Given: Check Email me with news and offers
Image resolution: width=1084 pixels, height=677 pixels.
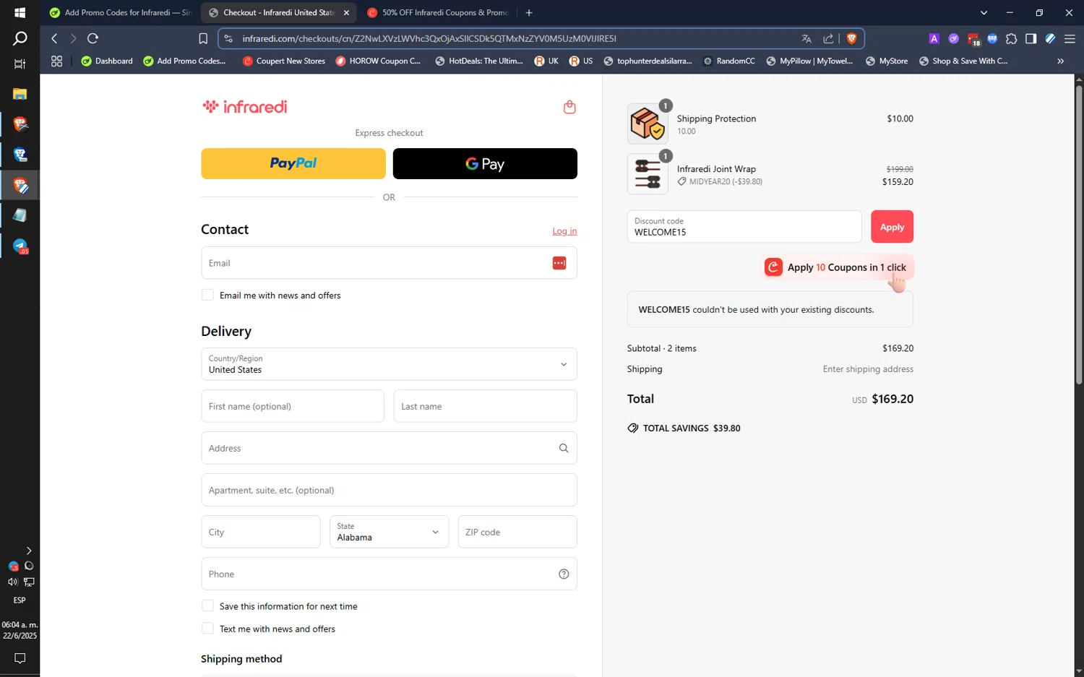Looking at the screenshot, I should 207,295.
